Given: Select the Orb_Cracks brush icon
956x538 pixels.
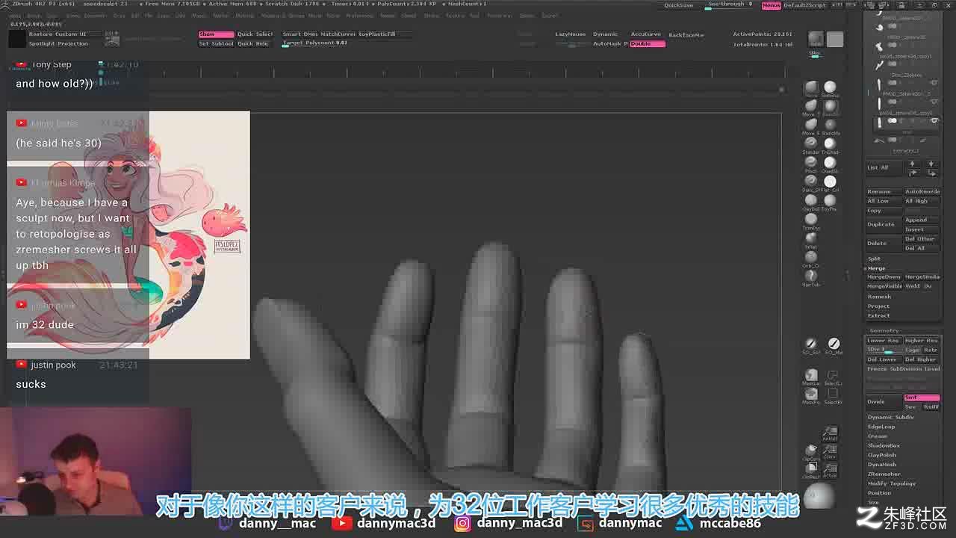Looking at the screenshot, I should point(811,259).
